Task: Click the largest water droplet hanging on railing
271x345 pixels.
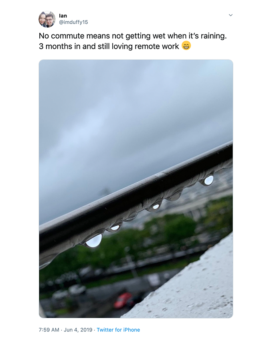Action: (x=94, y=241)
